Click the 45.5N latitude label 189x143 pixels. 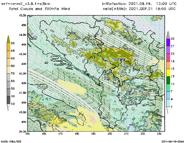(x=22, y=15)
